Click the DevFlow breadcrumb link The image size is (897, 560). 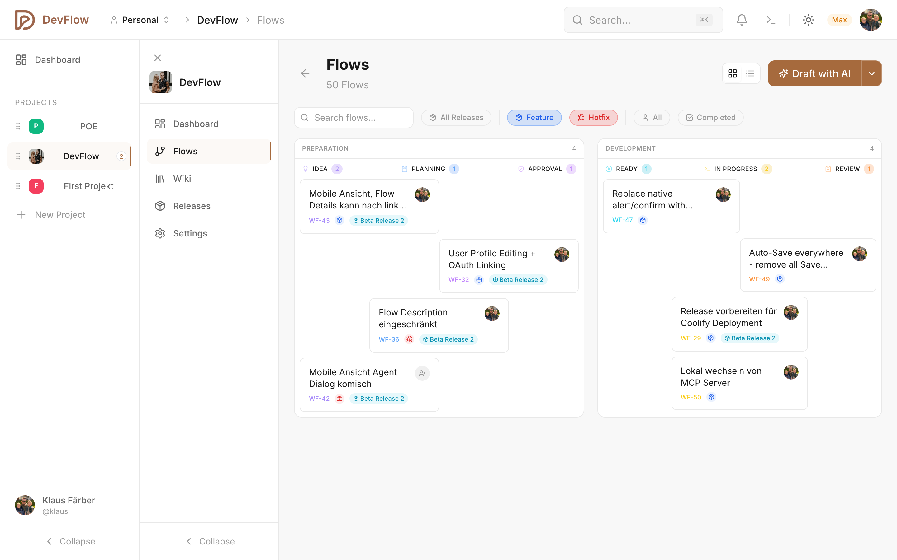217,20
